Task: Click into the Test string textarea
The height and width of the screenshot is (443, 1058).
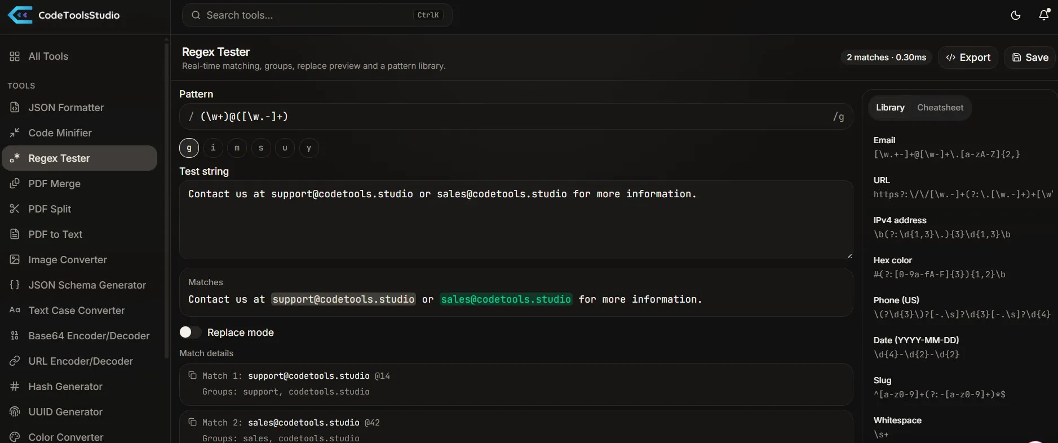Action: tap(516, 220)
